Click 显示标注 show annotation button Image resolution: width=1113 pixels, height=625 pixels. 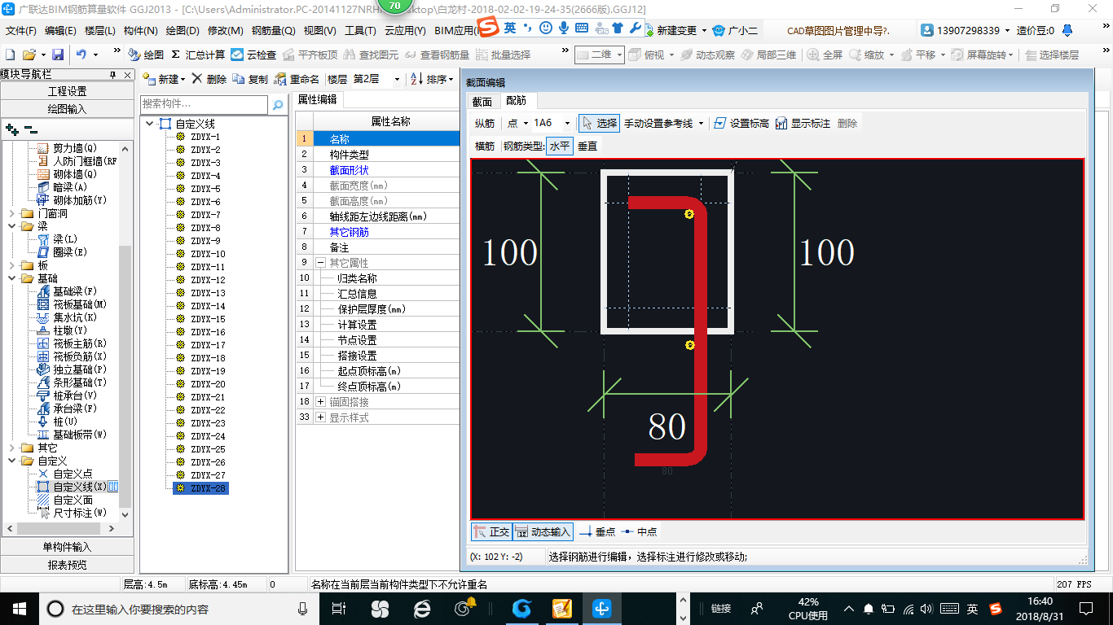click(x=803, y=123)
